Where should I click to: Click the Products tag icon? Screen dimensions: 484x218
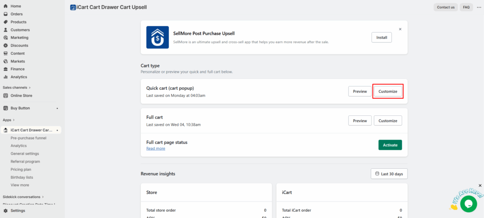point(6,22)
